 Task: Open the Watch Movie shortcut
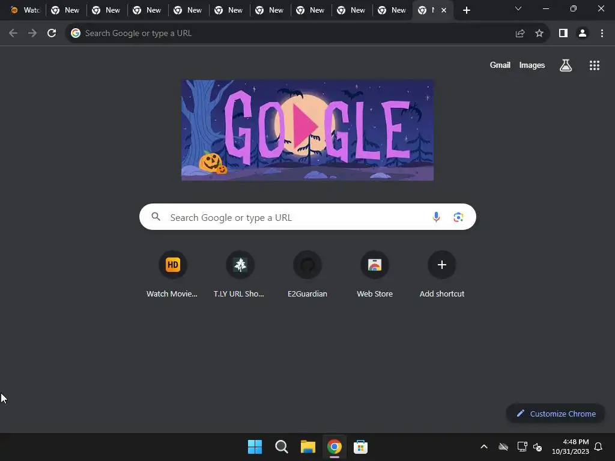[172, 274]
